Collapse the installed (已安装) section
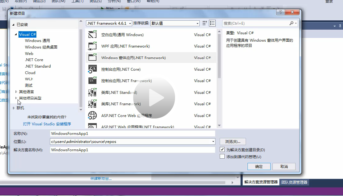The image size is (343, 196). 13,24
